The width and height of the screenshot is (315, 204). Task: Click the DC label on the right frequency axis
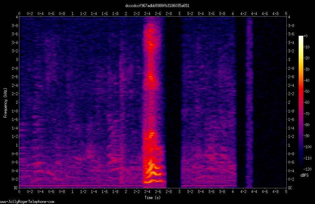click(x=290, y=188)
